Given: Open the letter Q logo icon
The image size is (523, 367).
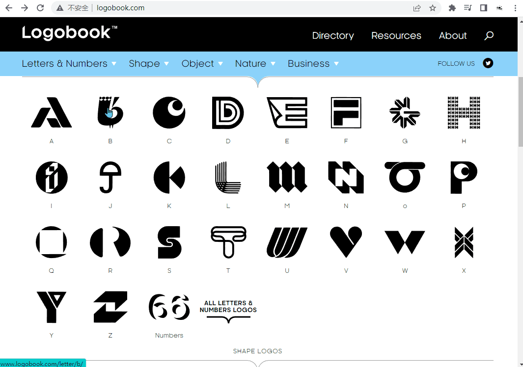Looking at the screenshot, I should (x=52, y=242).
